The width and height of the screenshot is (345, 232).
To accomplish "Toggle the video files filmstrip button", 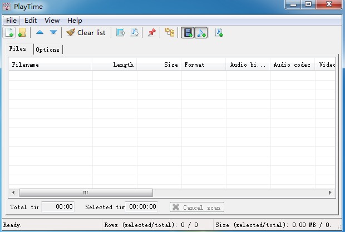I will (x=188, y=33).
